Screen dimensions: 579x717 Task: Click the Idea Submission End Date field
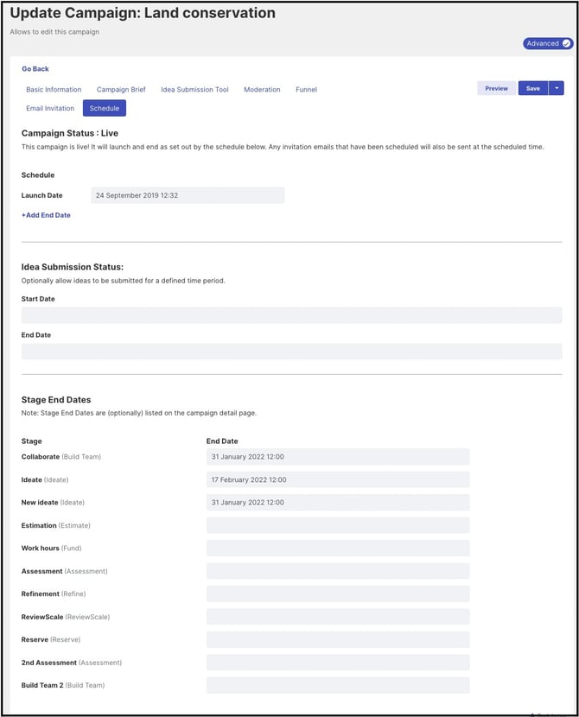(x=291, y=352)
